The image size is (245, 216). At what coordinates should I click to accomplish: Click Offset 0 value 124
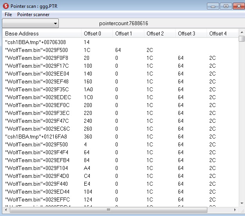pos(88,199)
